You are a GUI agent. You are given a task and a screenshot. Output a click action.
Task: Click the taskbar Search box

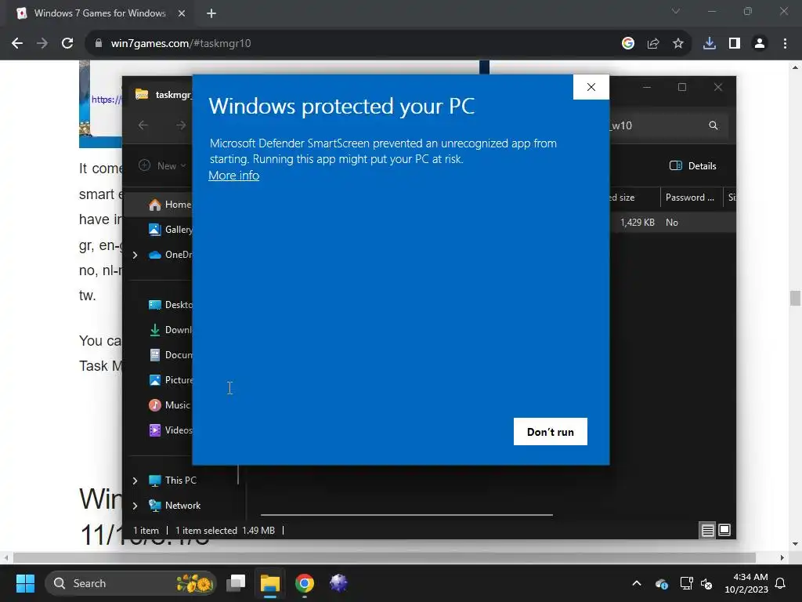131,583
